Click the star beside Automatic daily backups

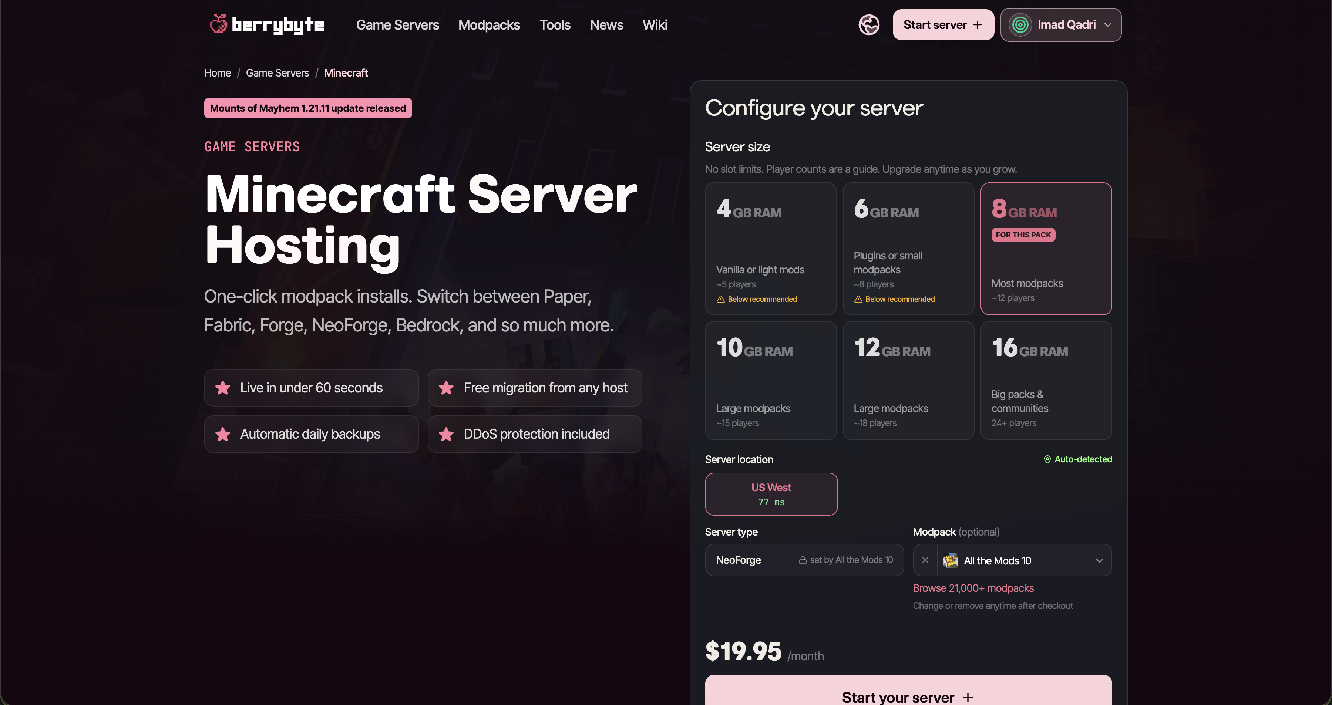[223, 434]
